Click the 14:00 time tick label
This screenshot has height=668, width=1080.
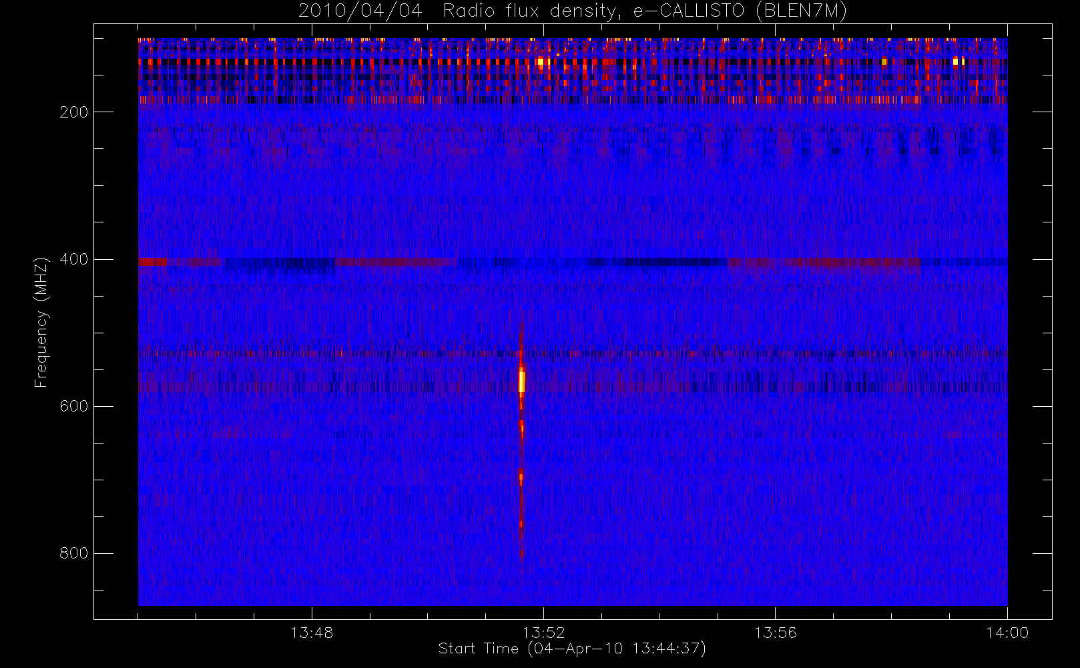(x=1007, y=633)
